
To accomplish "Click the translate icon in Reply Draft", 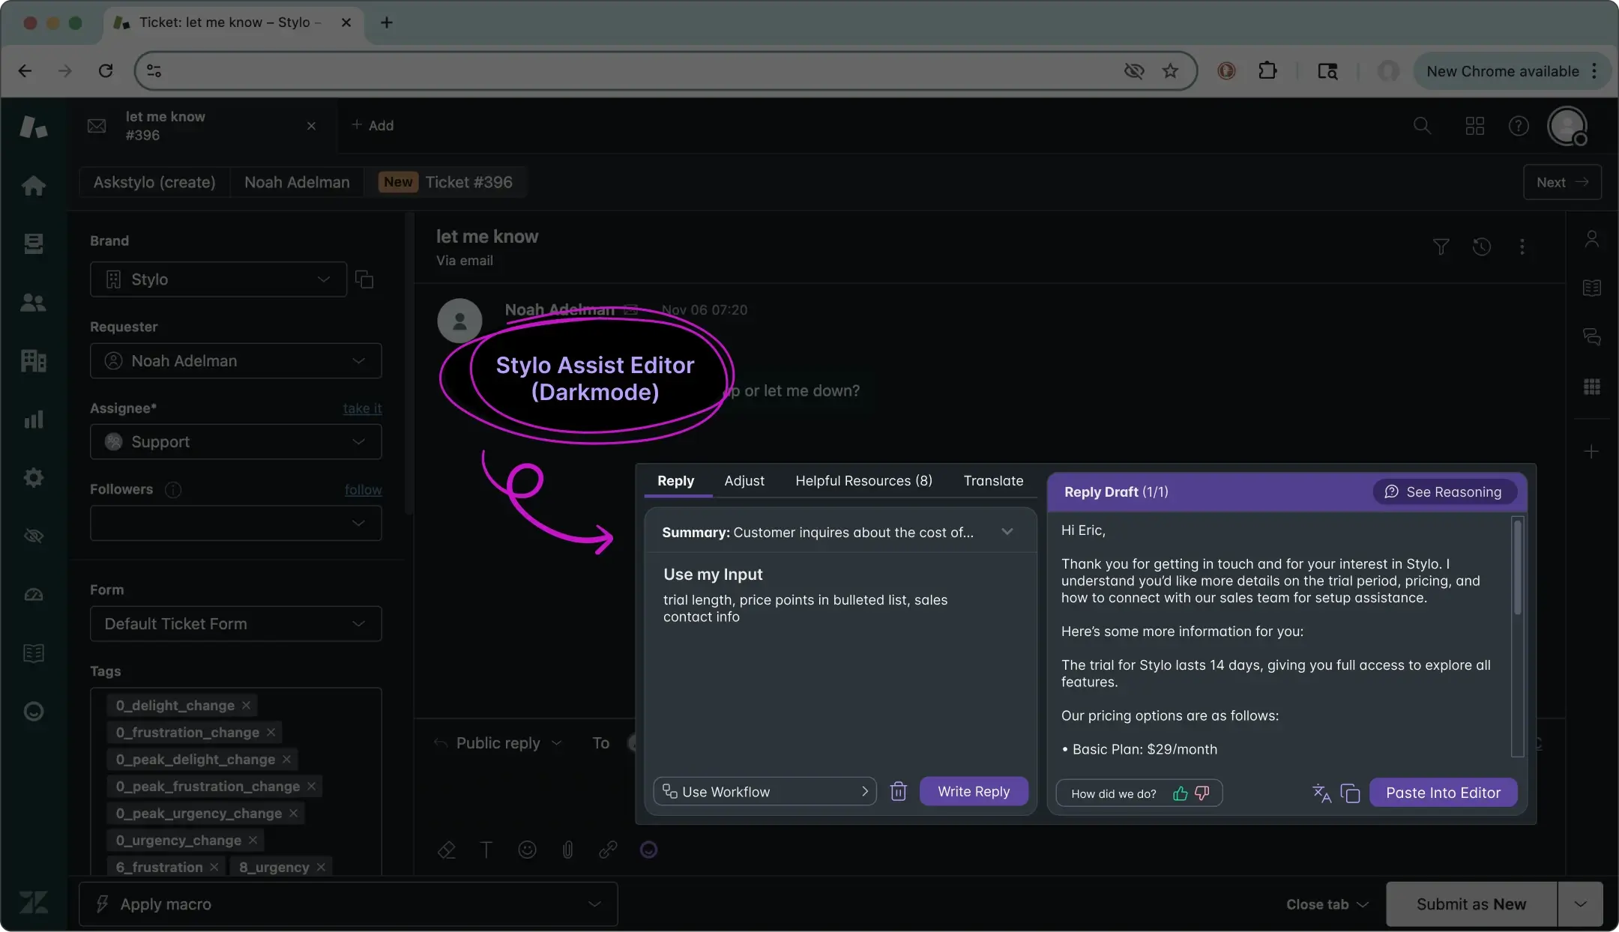I will pos(1321,793).
